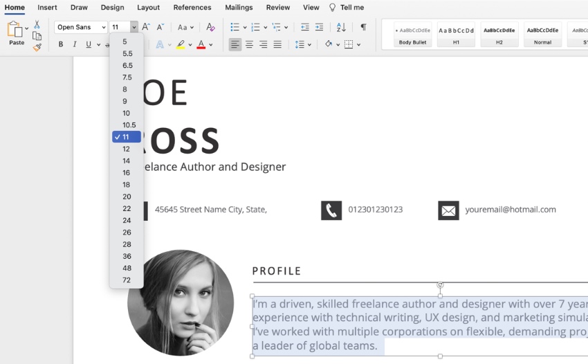Select font size 10.5
The width and height of the screenshot is (588, 364).
(127, 125)
